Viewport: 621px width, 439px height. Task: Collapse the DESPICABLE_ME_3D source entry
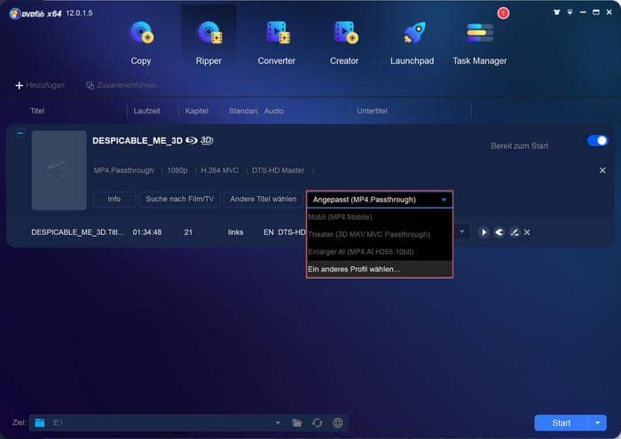point(20,133)
